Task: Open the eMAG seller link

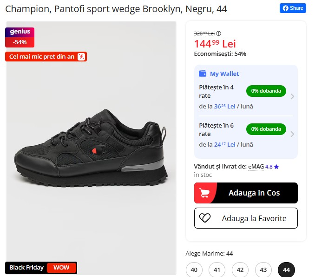Action: click(256, 166)
